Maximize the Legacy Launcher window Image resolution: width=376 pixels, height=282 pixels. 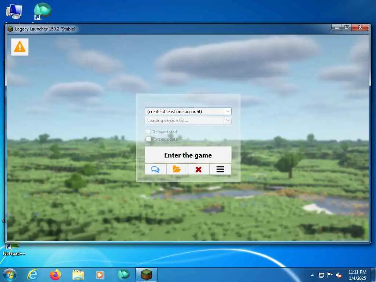347,28
